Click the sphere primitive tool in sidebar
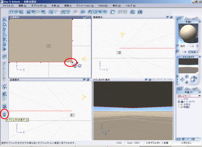 [x=4, y=25]
